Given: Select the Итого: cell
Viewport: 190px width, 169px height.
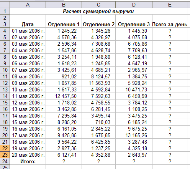Looking at the screenshot, I should click(x=28, y=161).
